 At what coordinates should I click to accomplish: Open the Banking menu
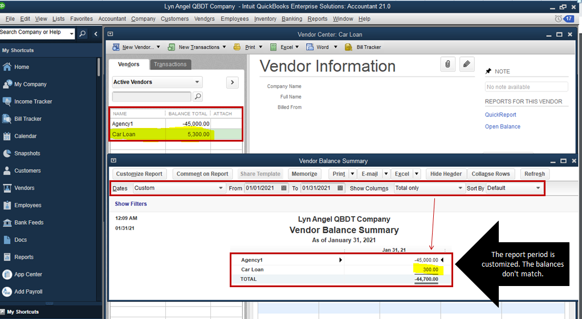(292, 19)
